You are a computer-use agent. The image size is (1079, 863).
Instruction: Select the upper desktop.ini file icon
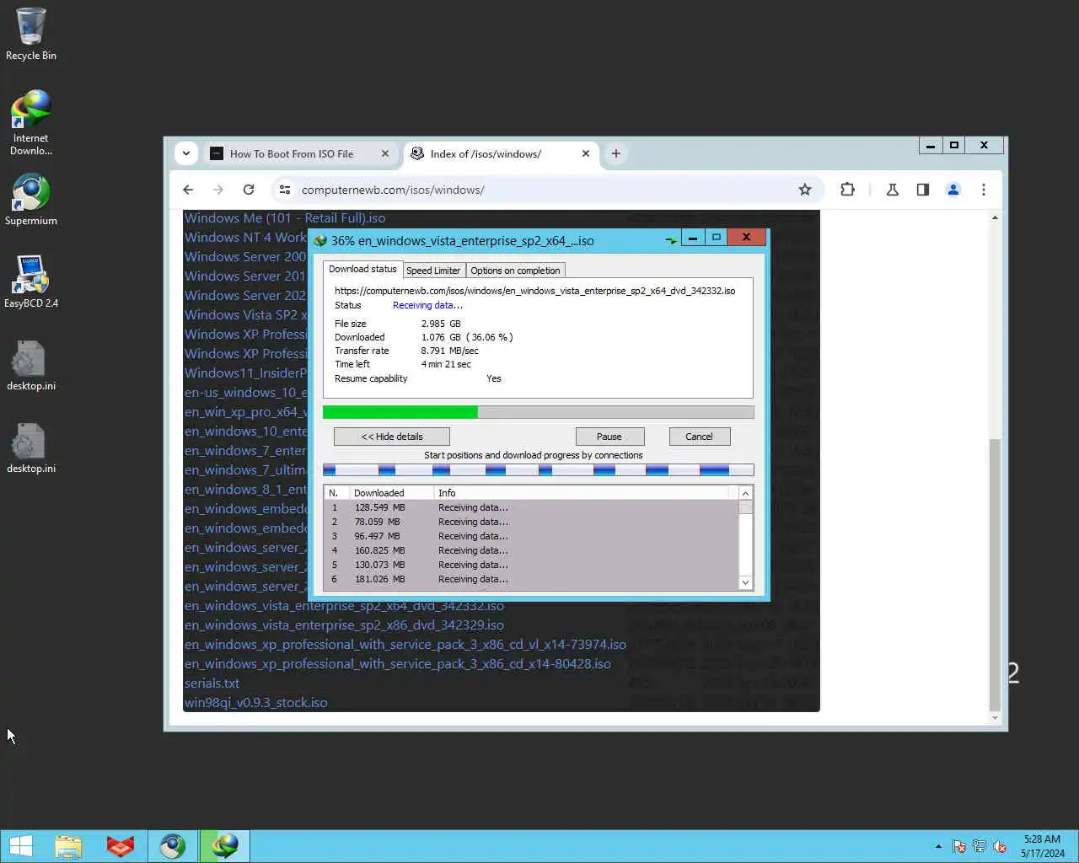coord(31,365)
